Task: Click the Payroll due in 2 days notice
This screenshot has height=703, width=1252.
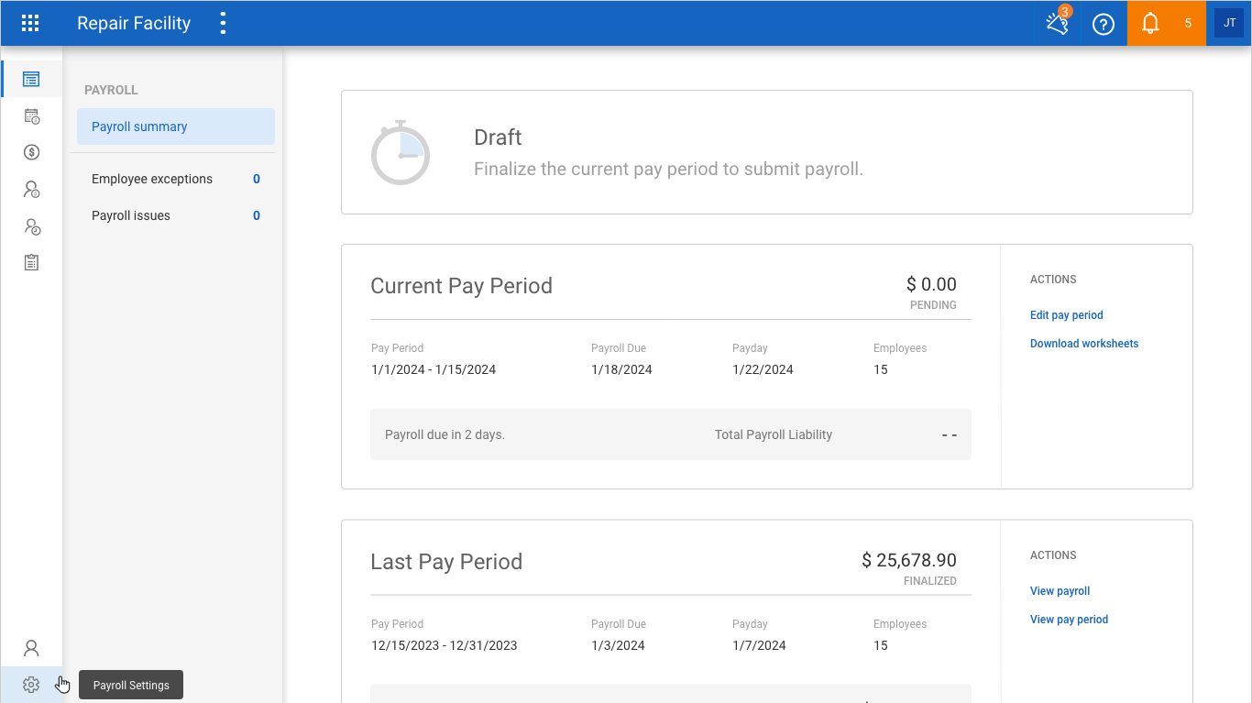Action: click(445, 434)
